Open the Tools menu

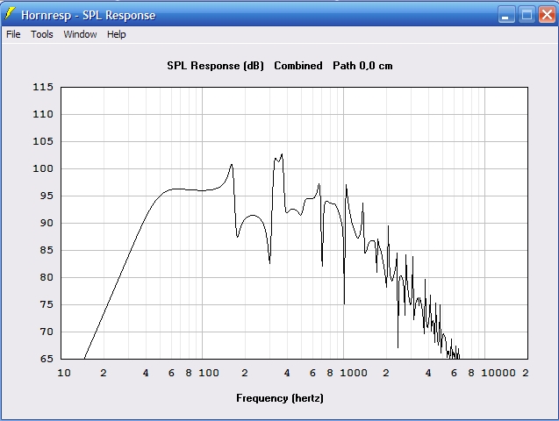click(42, 34)
